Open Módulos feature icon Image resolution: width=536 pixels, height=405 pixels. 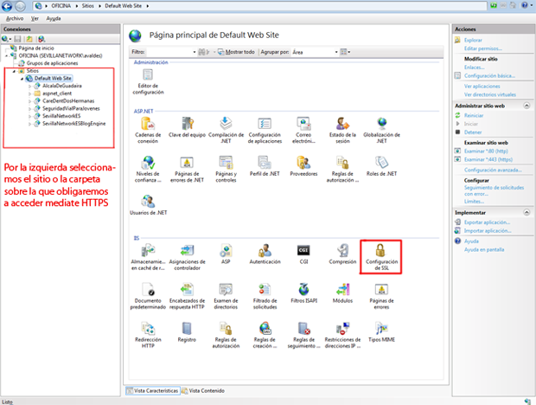pyautogui.click(x=342, y=292)
